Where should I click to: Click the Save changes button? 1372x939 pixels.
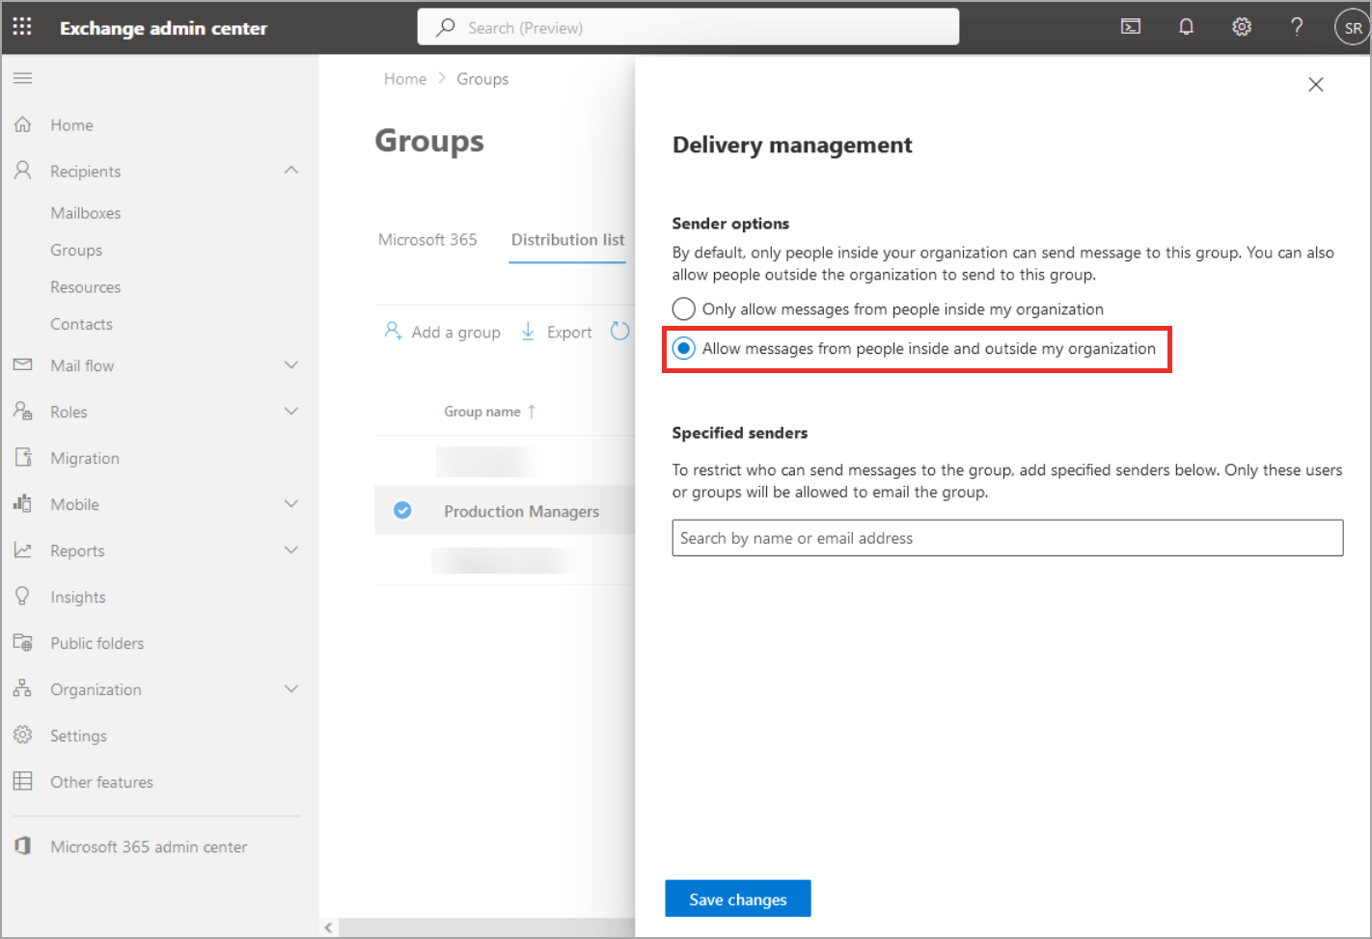738,899
